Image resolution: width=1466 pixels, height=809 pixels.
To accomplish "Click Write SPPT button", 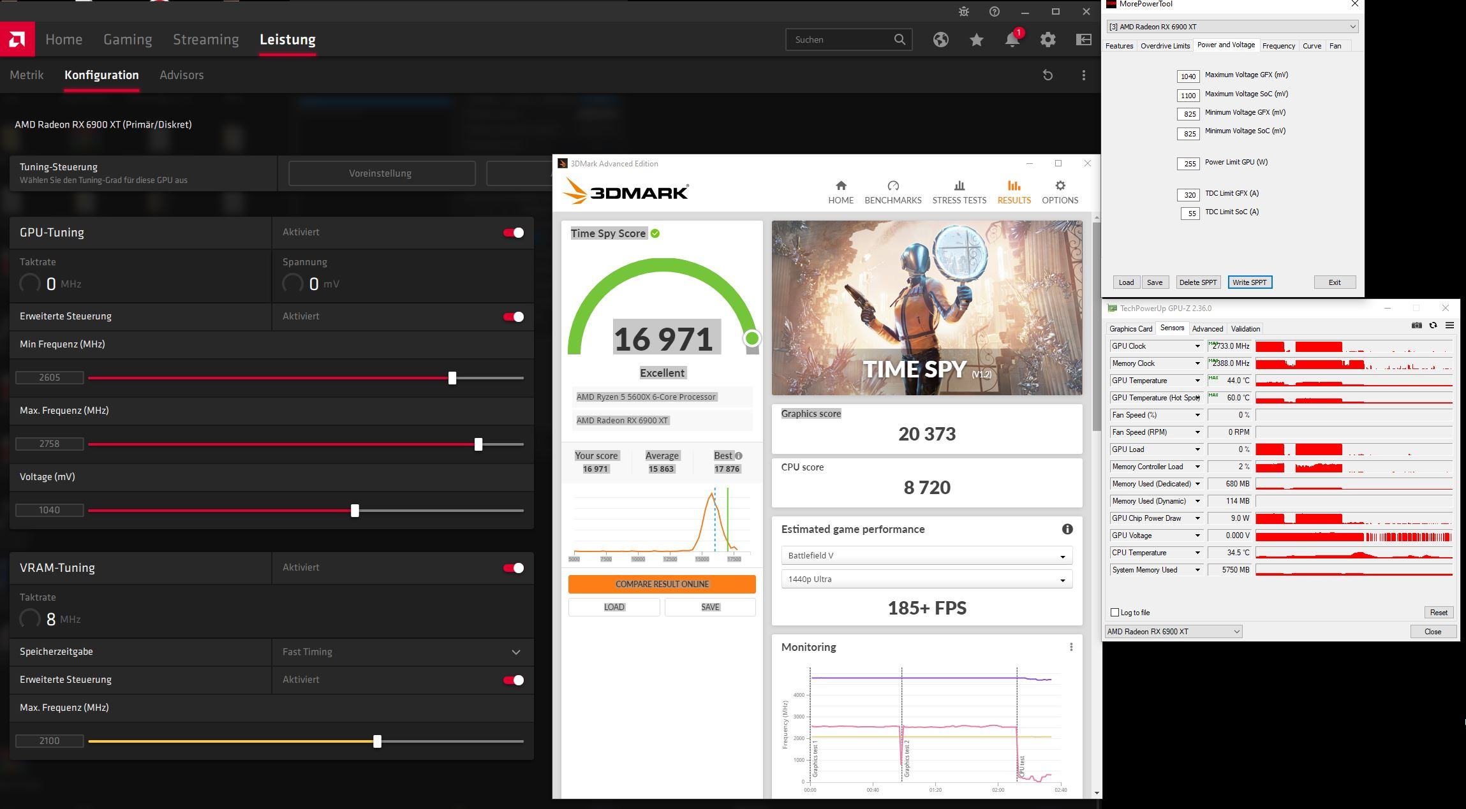I will pos(1249,282).
